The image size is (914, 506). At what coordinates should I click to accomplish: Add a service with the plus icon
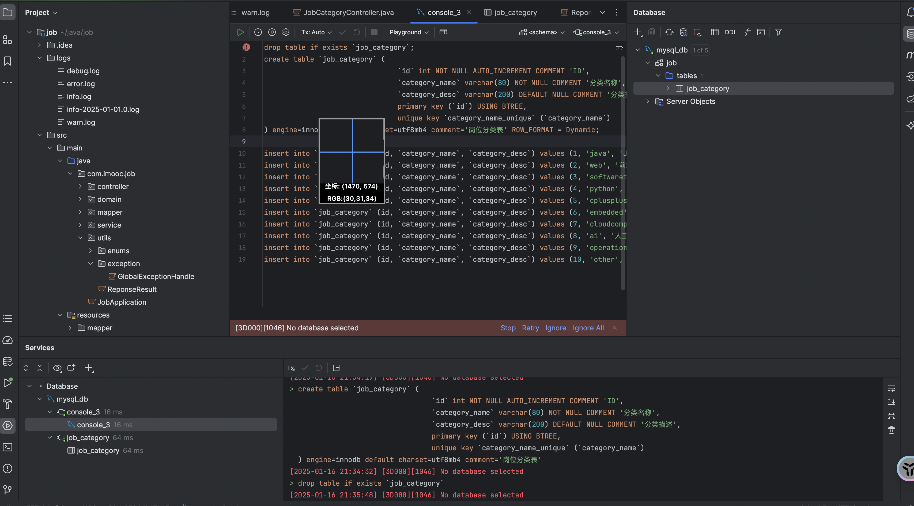[x=89, y=368]
